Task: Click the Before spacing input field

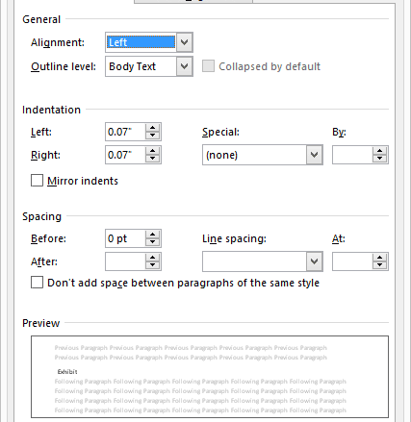Action: (125, 238)
